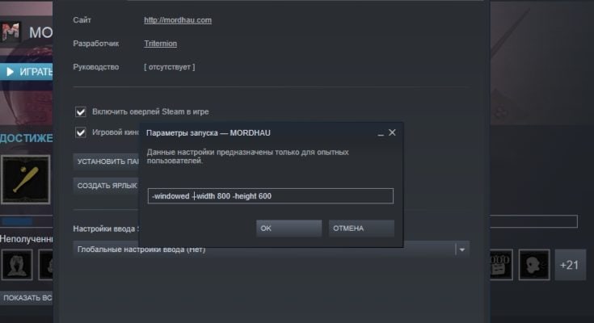The image size is (594, 323).
Task: Click the play triangle on ИГРАТЬ button
Action: (11, 72)
